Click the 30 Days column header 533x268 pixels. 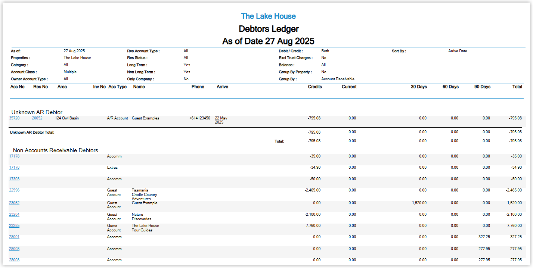point(418,87)
